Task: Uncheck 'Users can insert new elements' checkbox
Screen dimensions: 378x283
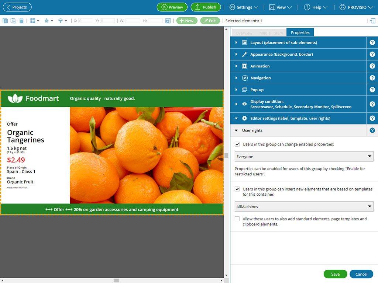Action: point(237,189)
